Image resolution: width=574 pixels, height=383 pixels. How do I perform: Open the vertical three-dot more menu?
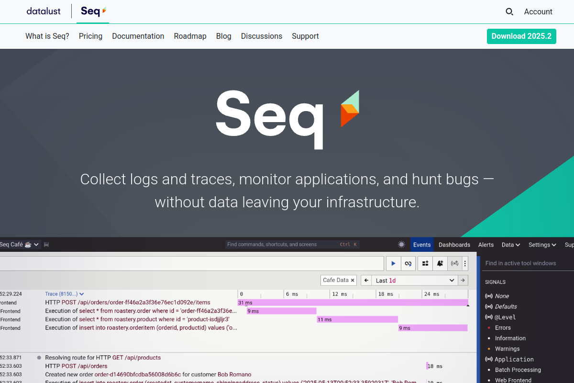coord(465,263)
